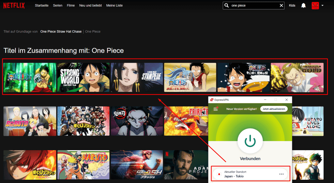Expand the profile dropdown arrow
The height and width of the screenshot is (183, 334).
(322, 6)
